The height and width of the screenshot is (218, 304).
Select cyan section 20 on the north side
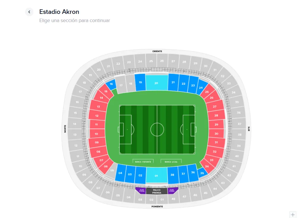156,83
